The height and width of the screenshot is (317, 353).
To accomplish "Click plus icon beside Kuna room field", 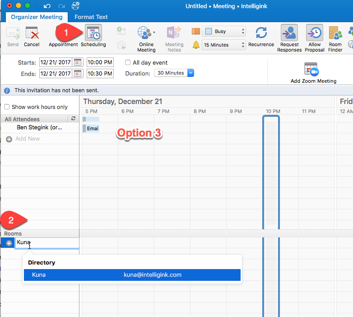I will tap(9, 243).
